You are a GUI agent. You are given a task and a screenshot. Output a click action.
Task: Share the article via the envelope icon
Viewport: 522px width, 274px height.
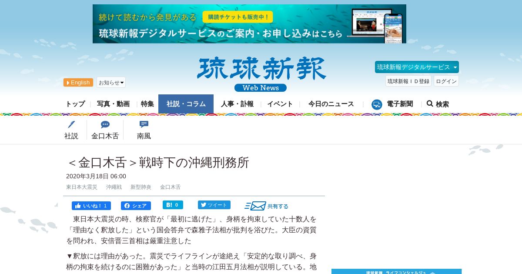click(x=255, y=206)
